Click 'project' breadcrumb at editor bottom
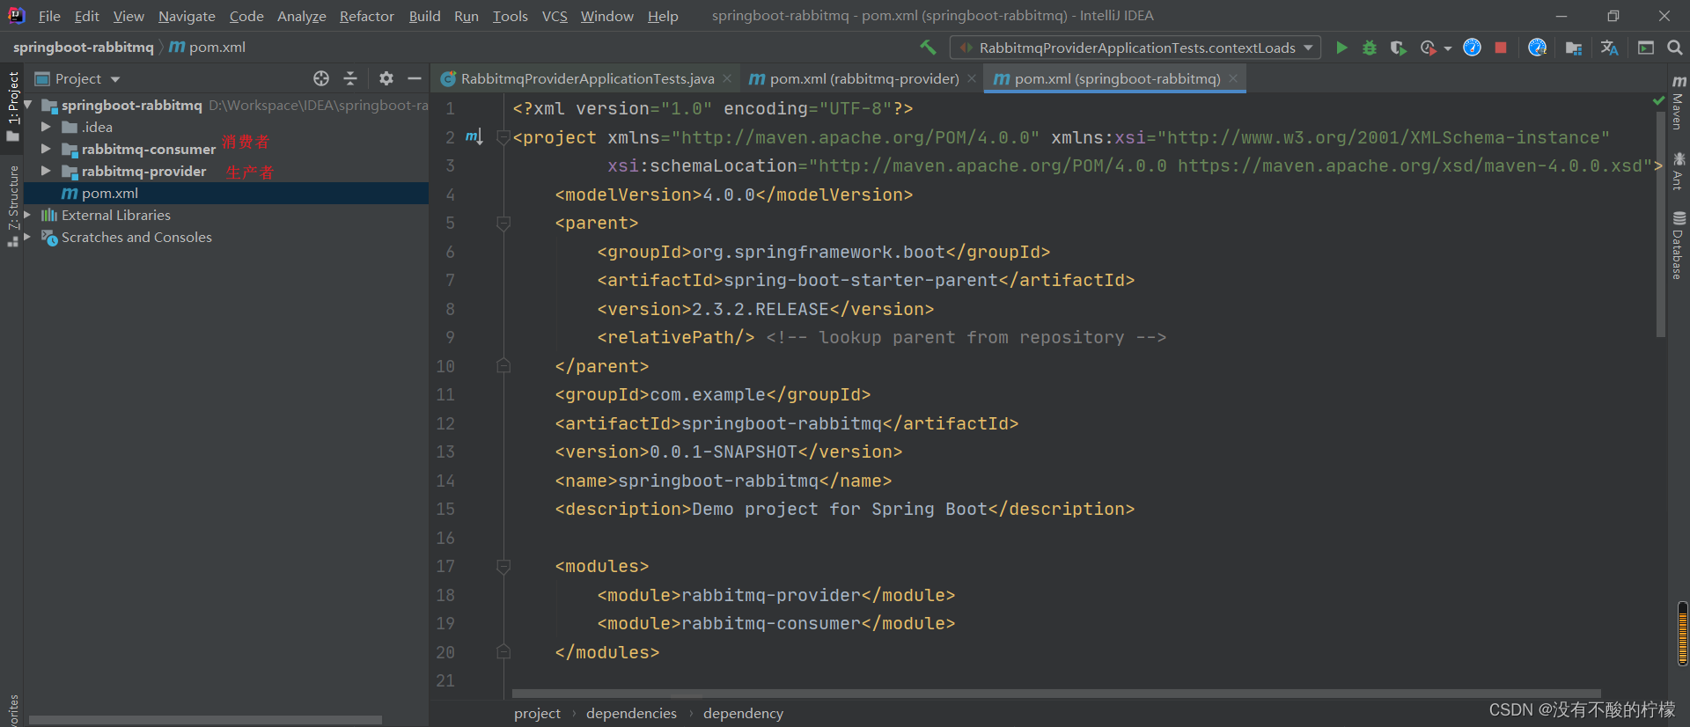 537,713
